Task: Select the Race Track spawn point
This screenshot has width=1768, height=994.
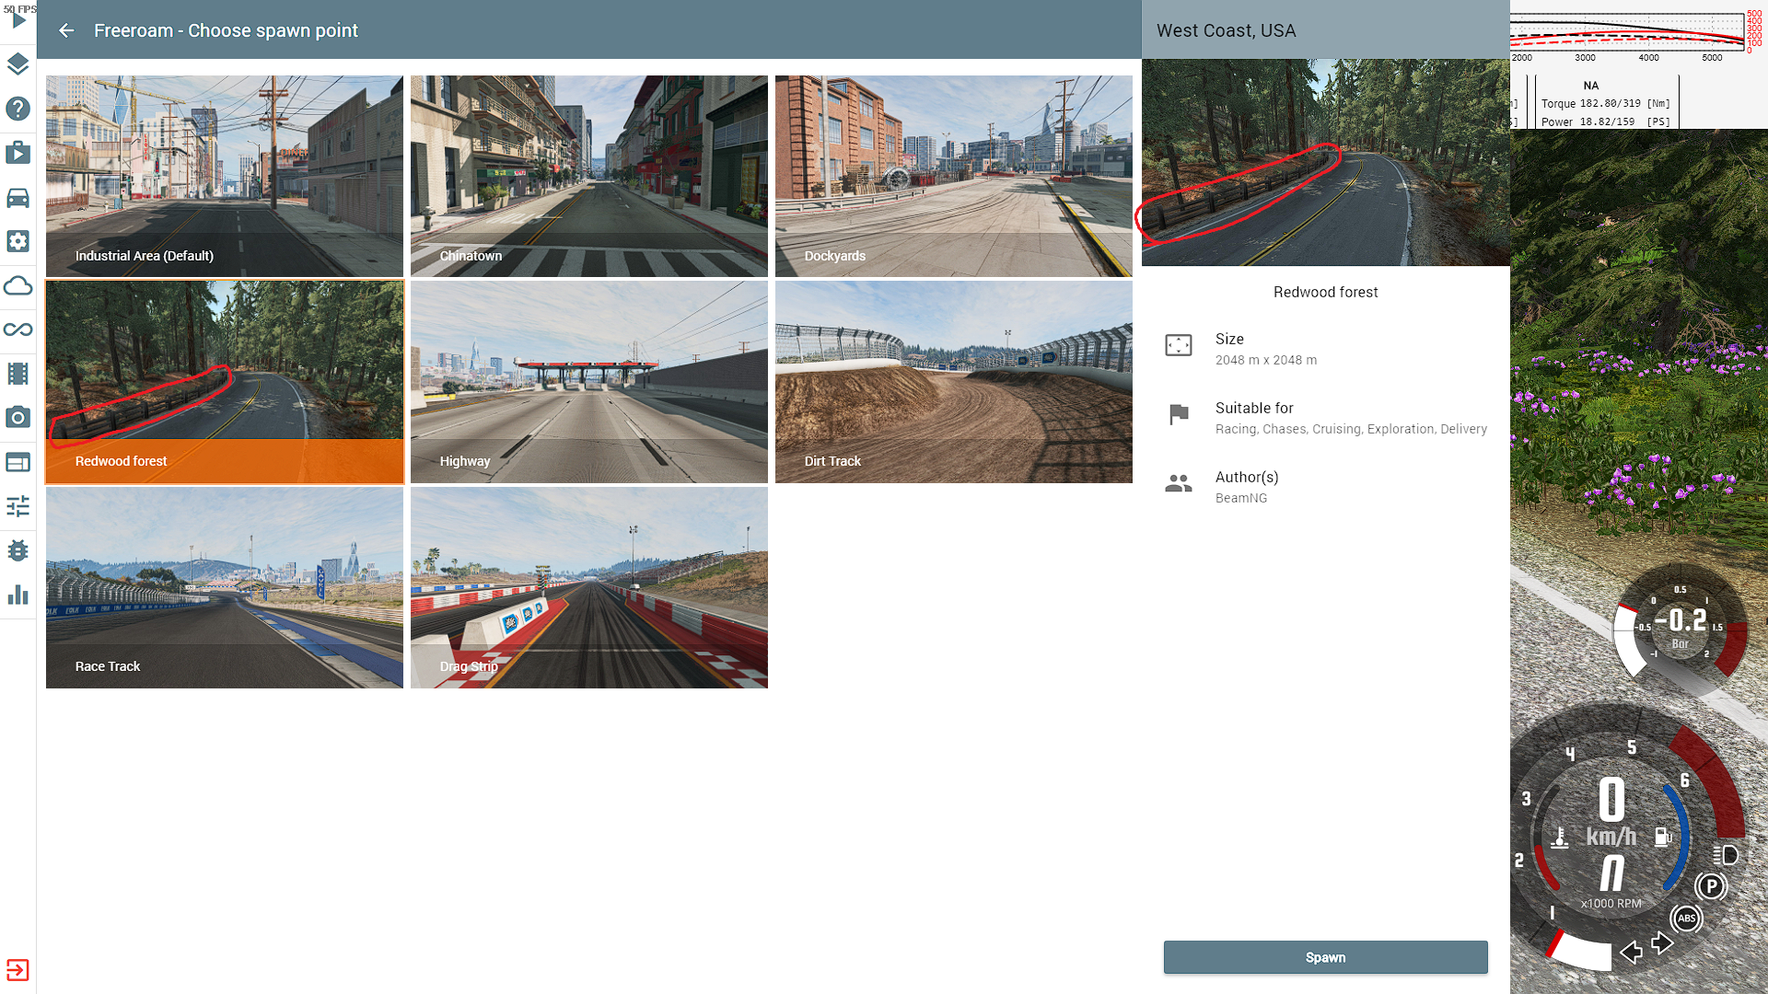Action: (225, 587)
